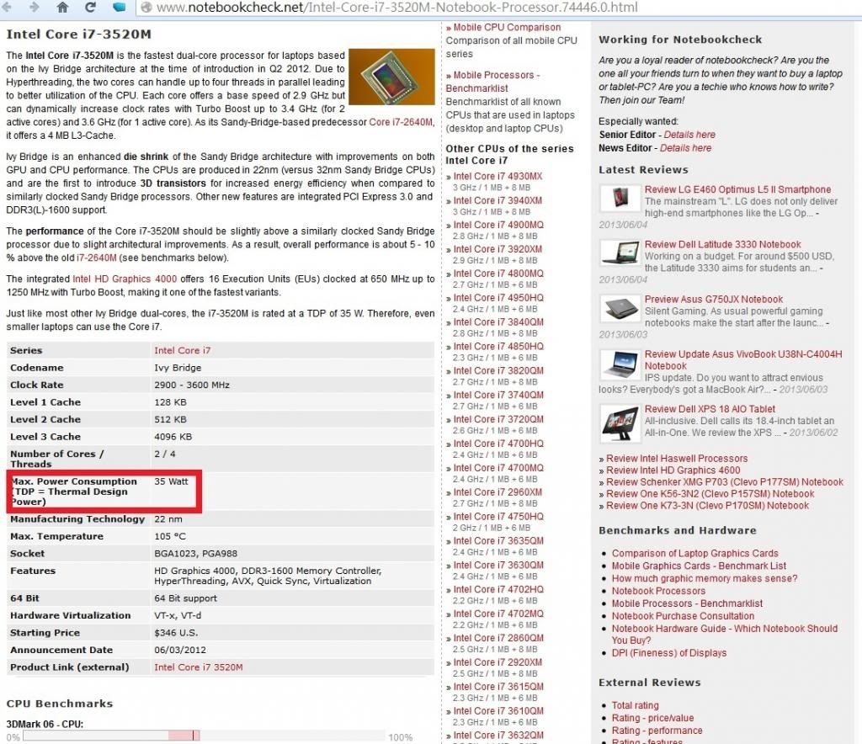Open Comparison of Laptop Graphics Cards
Image resolution: width=862 pixels, height=744 pixels.
tap(694, 553)
